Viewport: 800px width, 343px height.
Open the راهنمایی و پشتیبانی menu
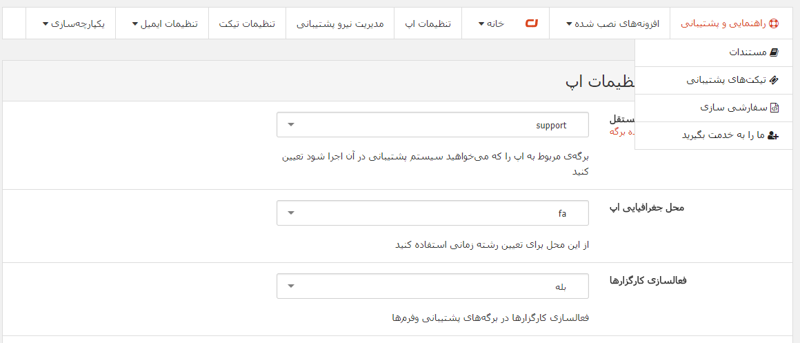pos(728,23)
